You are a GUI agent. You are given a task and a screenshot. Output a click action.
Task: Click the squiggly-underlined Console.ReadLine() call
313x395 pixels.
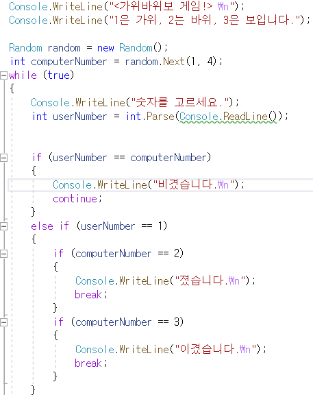click(228, 117)
